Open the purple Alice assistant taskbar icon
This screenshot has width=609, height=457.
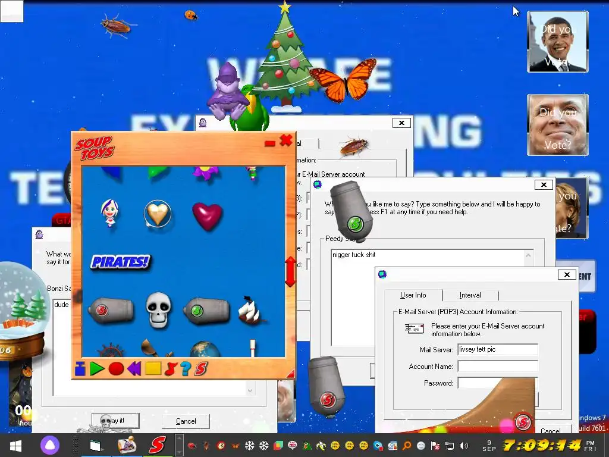click(49, 445)
